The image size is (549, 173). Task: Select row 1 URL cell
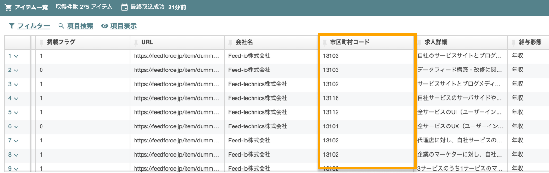[x=177, y=55]
